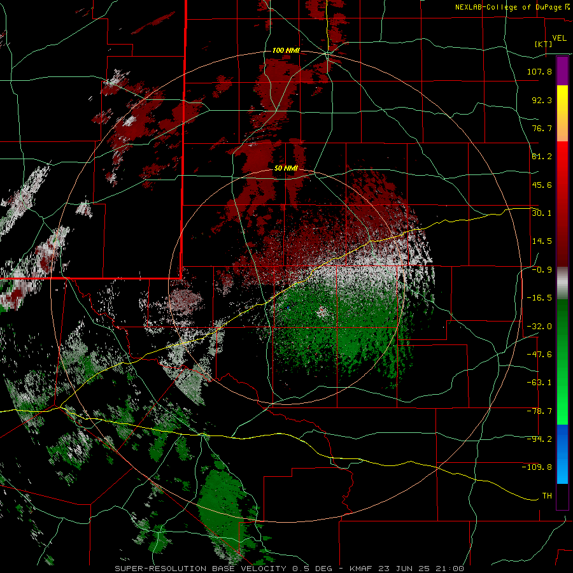Select the -109.8 scale value

tap(537, 467)
